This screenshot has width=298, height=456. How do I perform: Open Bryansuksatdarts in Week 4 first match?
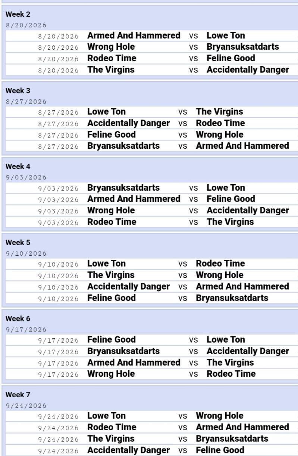point(123,188)
